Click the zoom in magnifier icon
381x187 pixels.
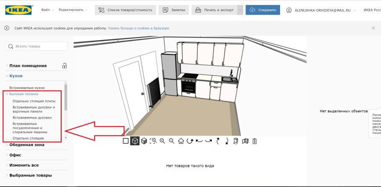(162, 141)
